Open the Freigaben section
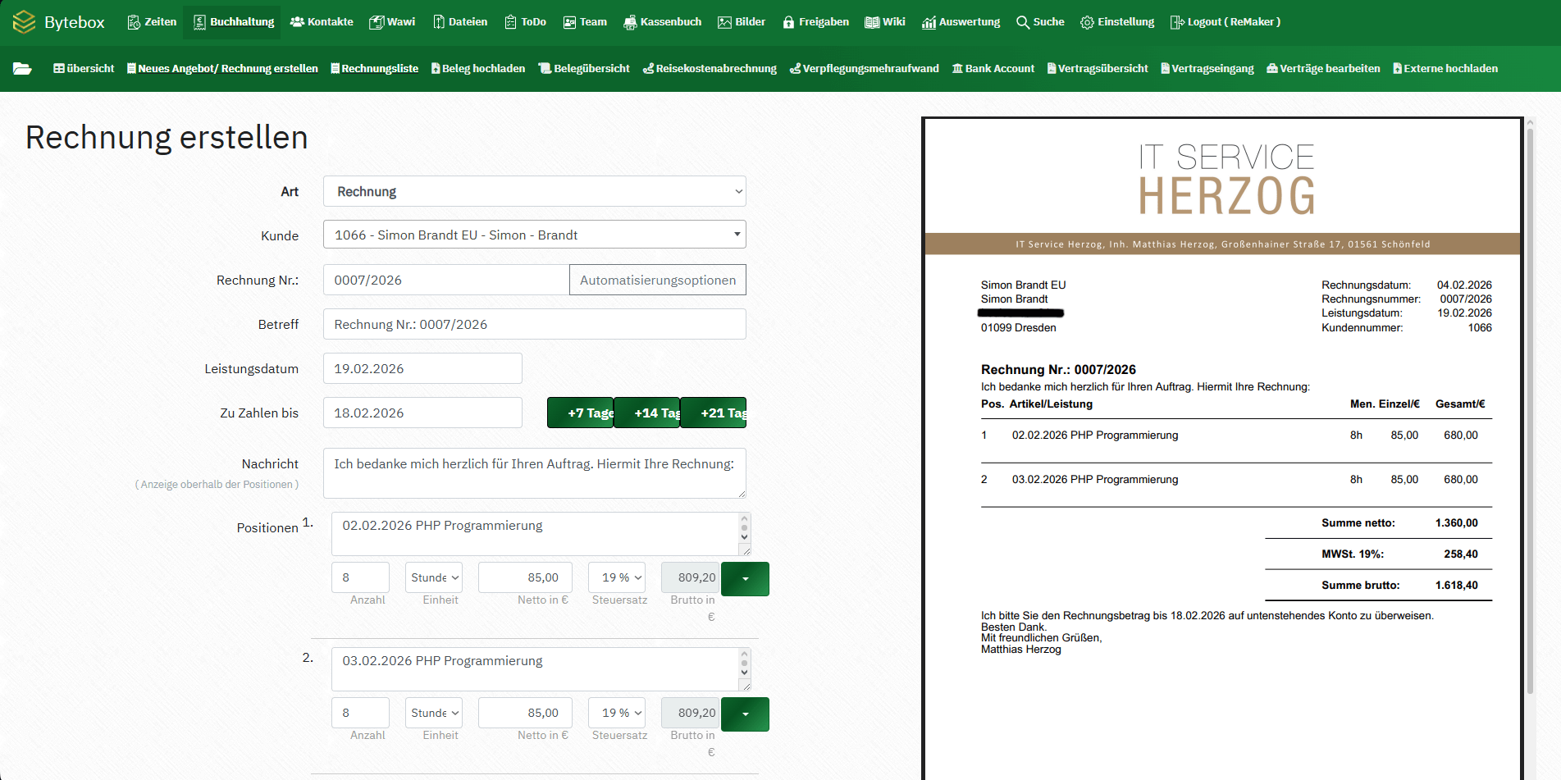Viewport: 1561px width, 780px height. click(x=815, y=21)
